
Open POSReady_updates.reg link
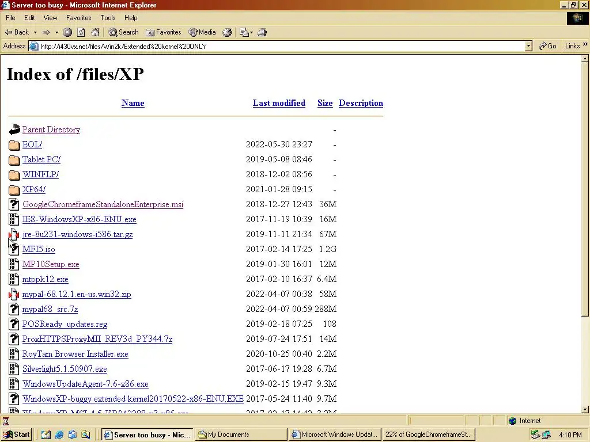pyautogui.click(x=65, y=324)
